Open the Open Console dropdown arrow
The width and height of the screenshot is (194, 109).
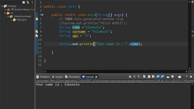click(x=183, y=77)
